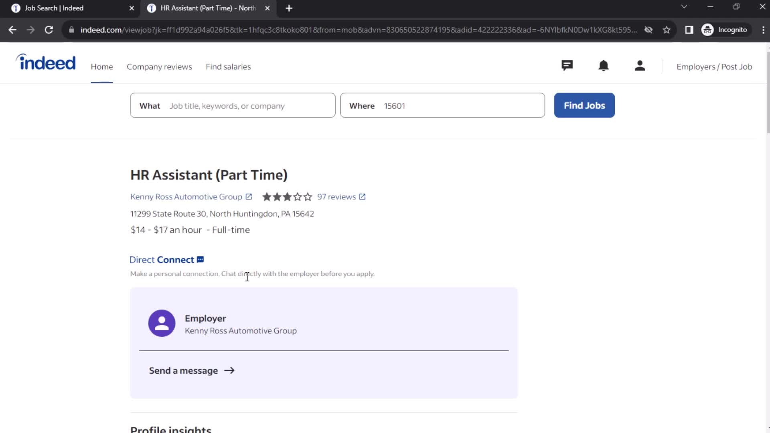Screen dimensions: 770x433
Task: Open the messages icon in header
Action: click(568, 67)
